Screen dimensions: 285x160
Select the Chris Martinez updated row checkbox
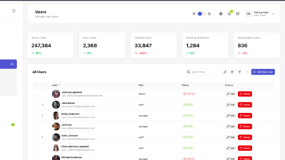[35, 148]
